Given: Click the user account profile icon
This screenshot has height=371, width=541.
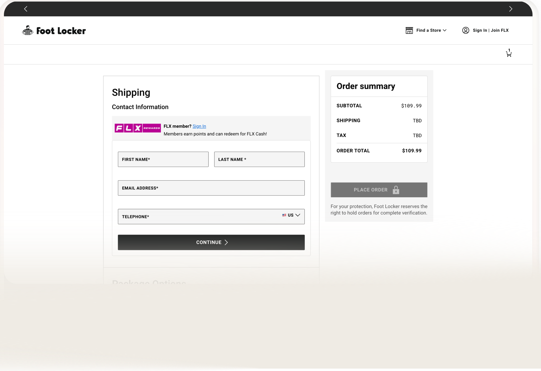Looking at the screenshot, I should click(x=466, y=30).
